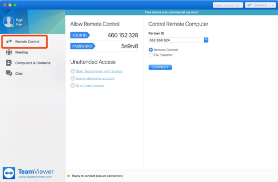This screenshot has width=278, height=182.
Task: Click the Computers & Contacts address book icon
Action: [x=9, y=63]
